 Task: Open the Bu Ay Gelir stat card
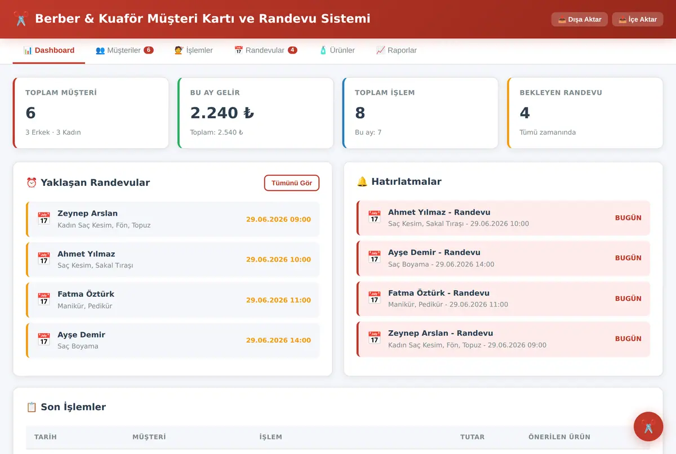255,113
